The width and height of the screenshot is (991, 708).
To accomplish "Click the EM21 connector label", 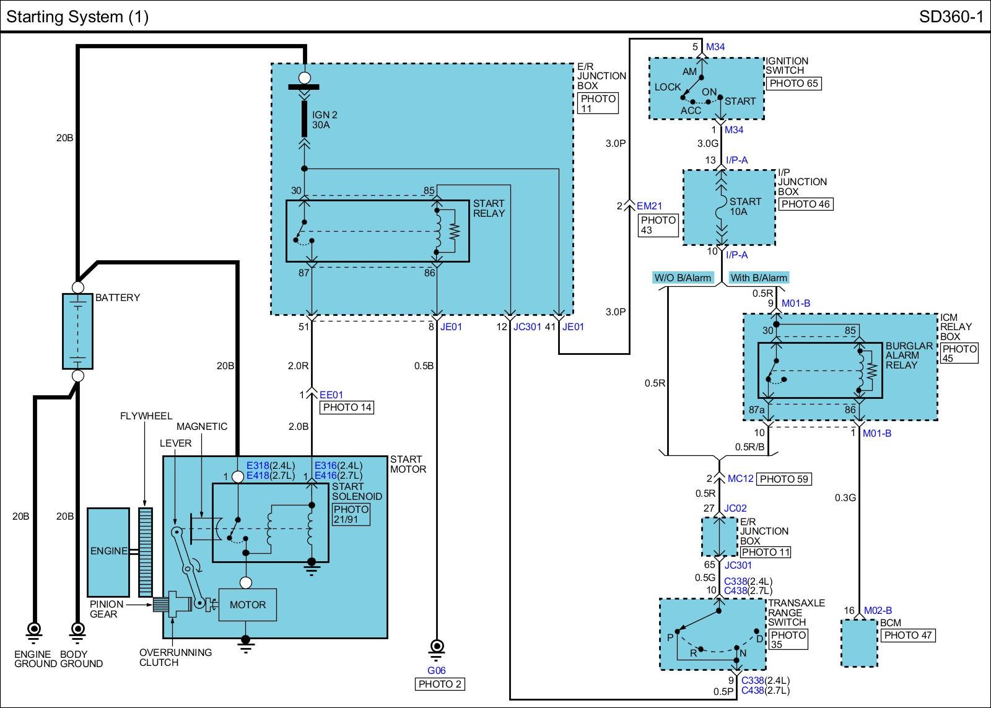I will [x=649, y=206].
